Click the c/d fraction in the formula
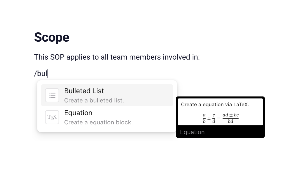This screenshot has width=297, height=173. (x=214, y=118)
